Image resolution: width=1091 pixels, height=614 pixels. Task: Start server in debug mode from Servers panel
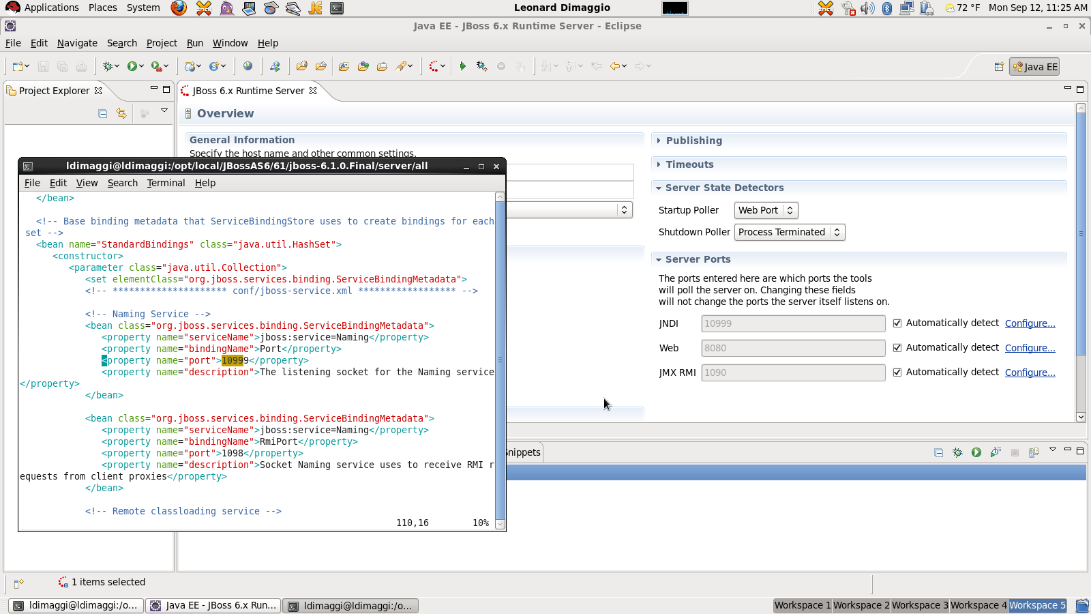coord(957,452)
